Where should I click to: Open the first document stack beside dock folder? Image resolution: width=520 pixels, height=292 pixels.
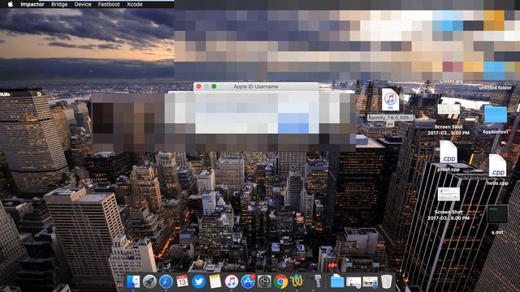353,281
